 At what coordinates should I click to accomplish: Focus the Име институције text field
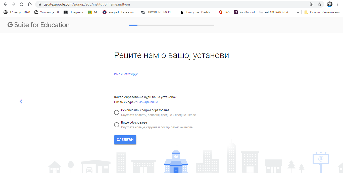click(171, 80)
